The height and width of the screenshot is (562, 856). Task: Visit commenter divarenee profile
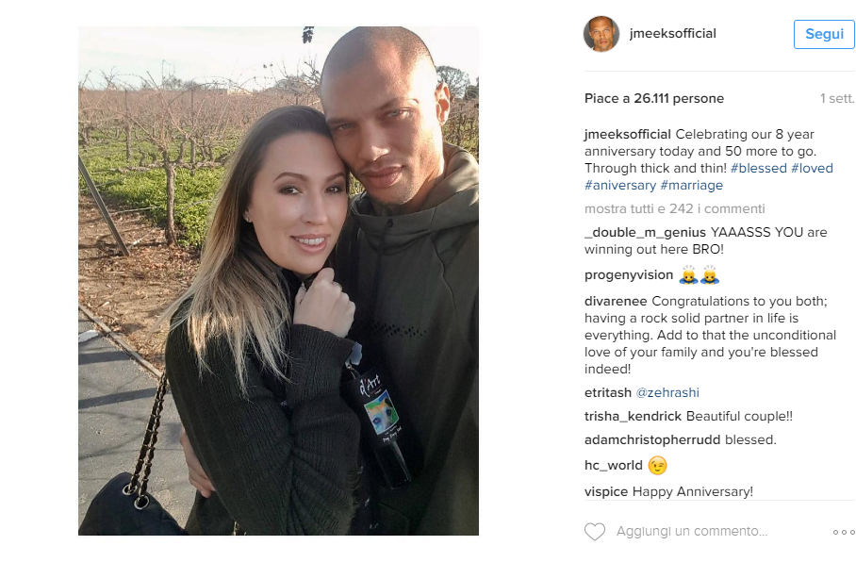pos(616,302)
